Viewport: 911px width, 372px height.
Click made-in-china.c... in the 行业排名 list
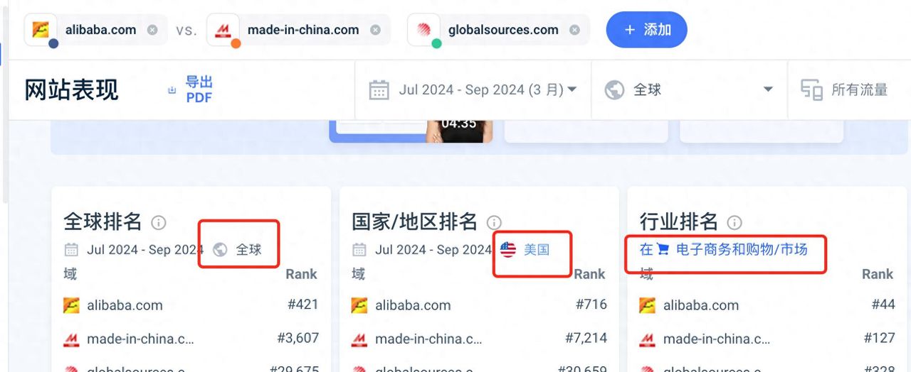717,339
